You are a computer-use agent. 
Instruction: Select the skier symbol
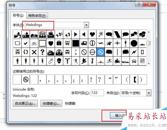76,61
